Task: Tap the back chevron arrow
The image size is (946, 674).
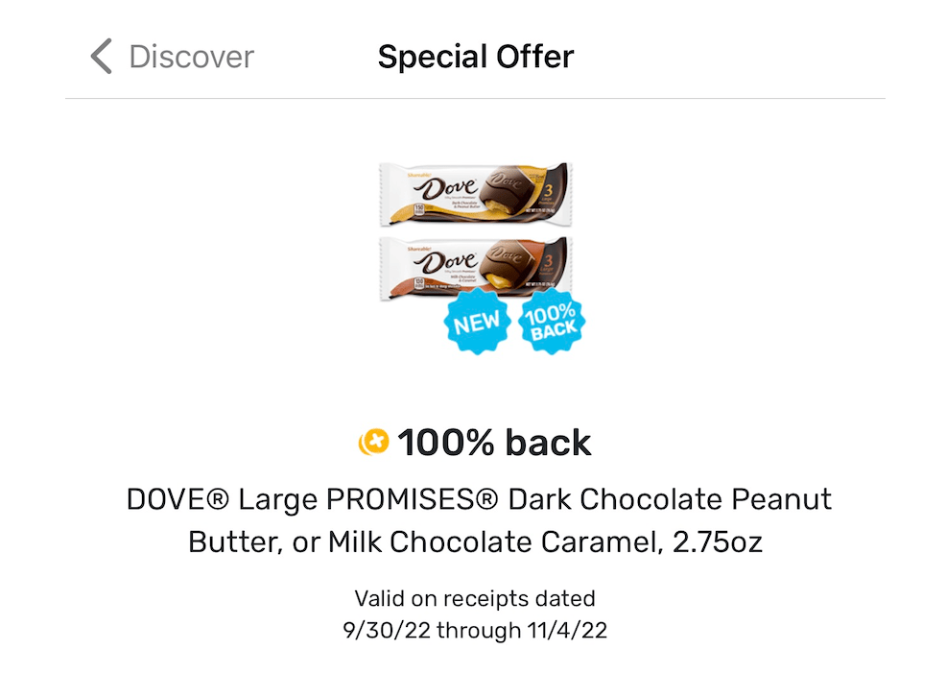Action: 101,57
